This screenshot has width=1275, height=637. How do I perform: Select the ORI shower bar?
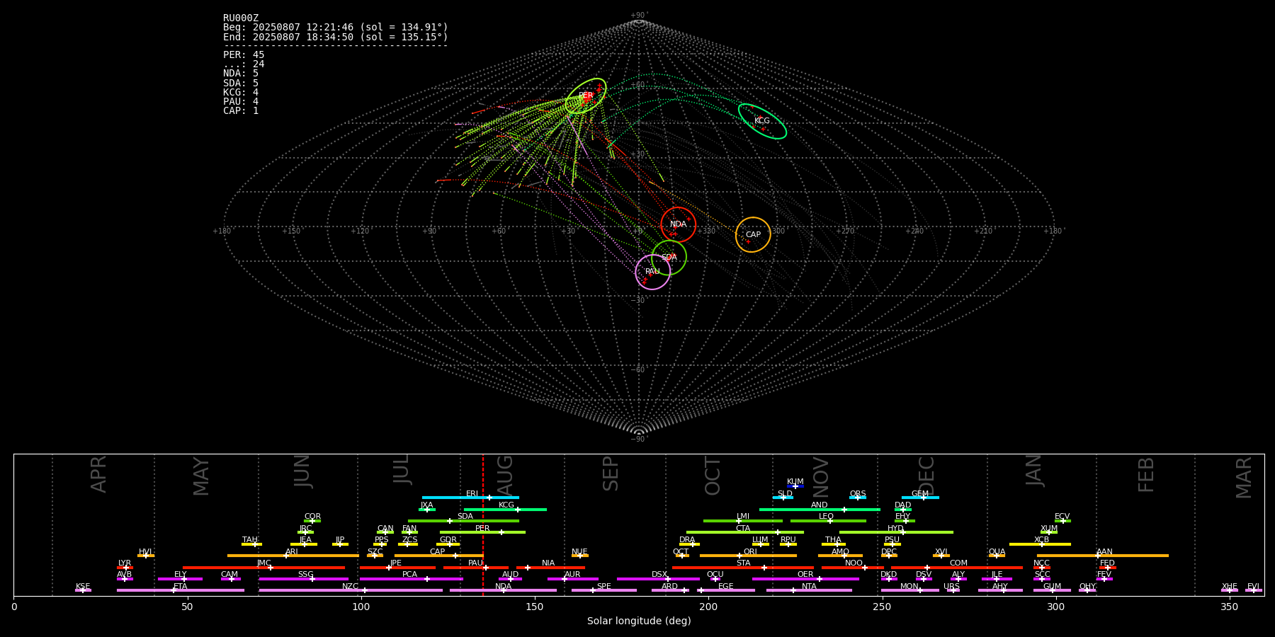point(748,556)
